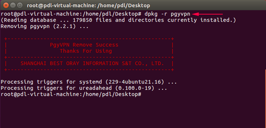Click the first prompt 'root@pdl-virtual-machine' text
The width and height of the screenshot is (266, 128).
coord(40,14)
